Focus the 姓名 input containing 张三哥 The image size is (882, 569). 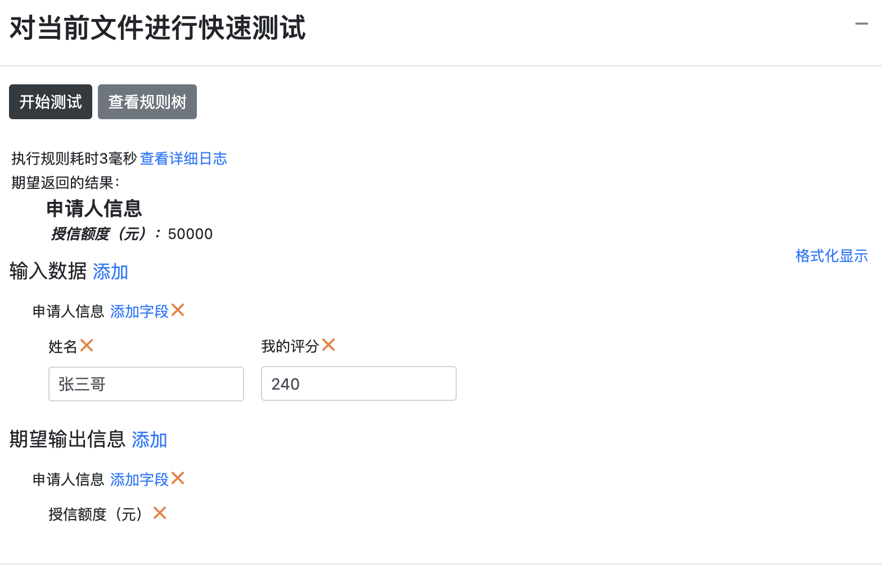tap(146, 384)
